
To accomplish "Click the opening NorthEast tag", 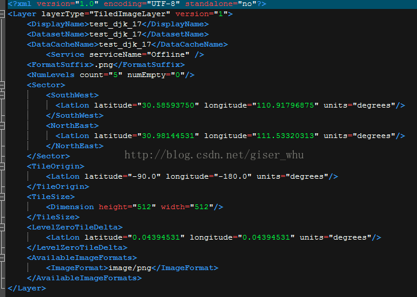I will [x=72, y=126].
